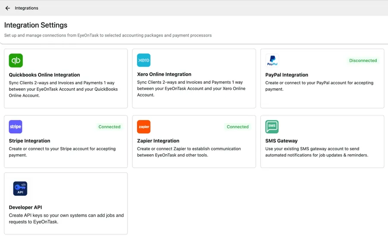This screenshot has height=236, width=388.
Task: Click the Stripe Connected status badge
Action: pos(110,127)
